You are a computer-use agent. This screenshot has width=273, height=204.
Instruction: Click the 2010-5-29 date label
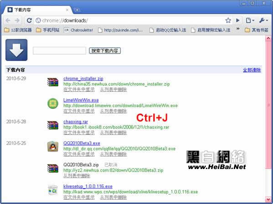click(x=16, y=79)
